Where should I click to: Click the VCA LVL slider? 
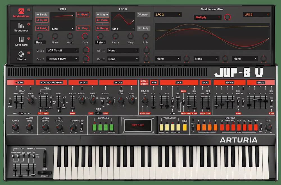[x=203, y=102]
